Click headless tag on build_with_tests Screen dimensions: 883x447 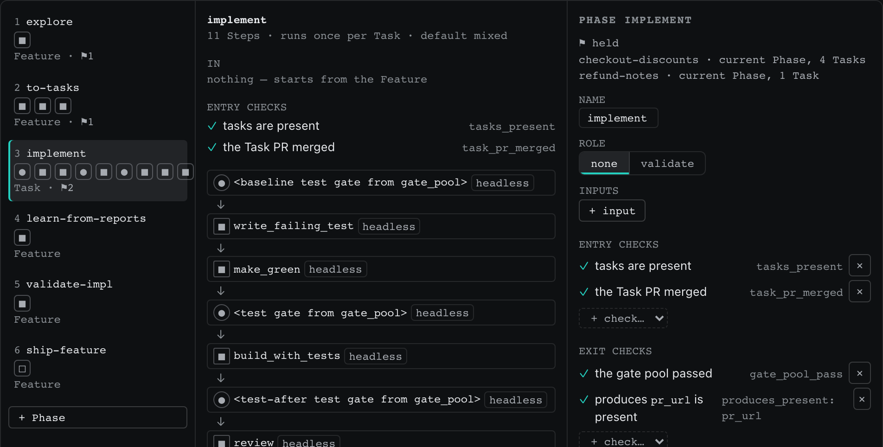click(x=376, y=357)
